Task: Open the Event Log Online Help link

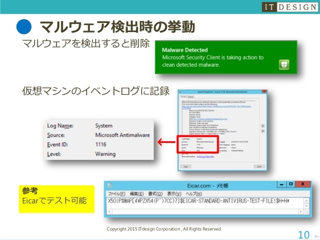Action: click(205, 157)
